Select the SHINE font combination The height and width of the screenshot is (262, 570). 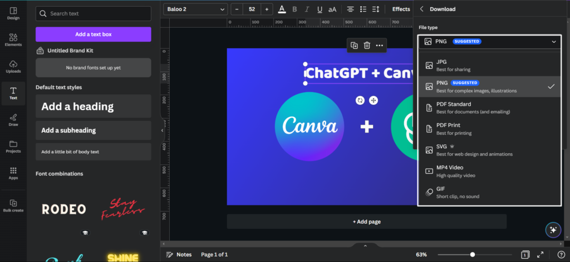pos(123,257)
